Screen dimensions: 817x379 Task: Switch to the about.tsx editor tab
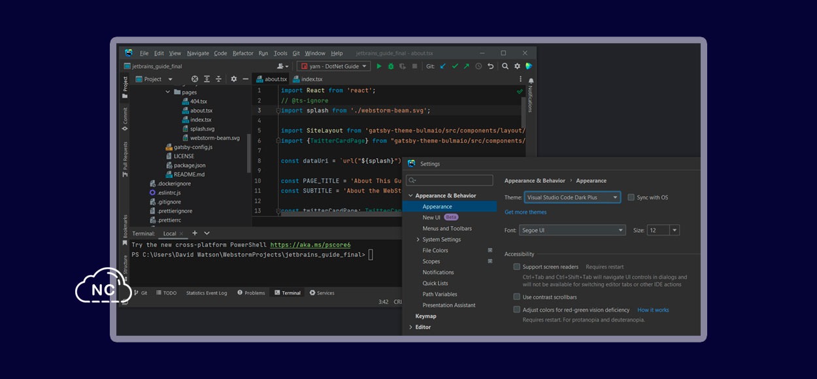[271, 79]
